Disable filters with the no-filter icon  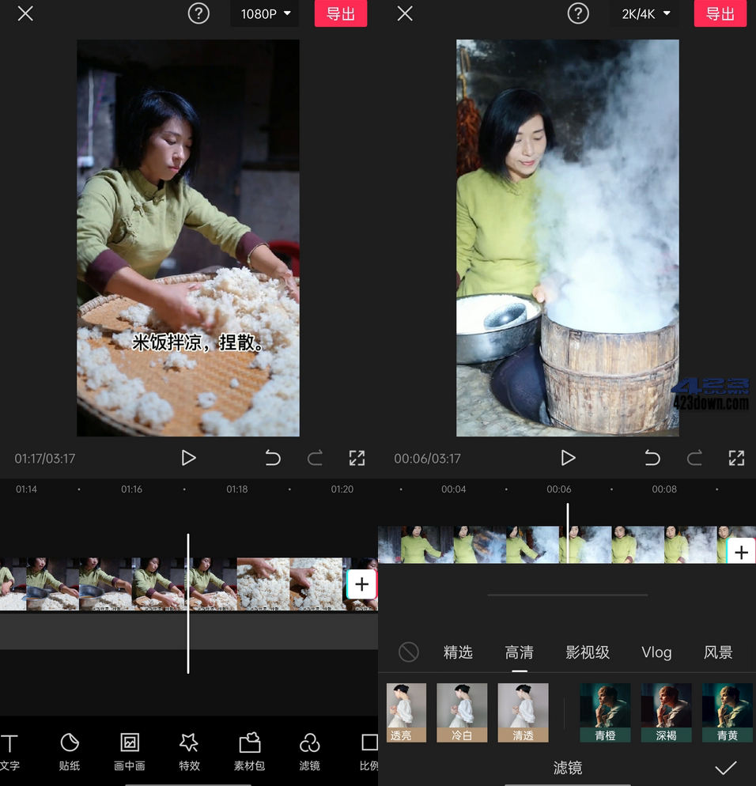point(408,652)
